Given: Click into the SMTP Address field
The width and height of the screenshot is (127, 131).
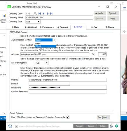Looking at the screenshot, I should pos(55,54).
